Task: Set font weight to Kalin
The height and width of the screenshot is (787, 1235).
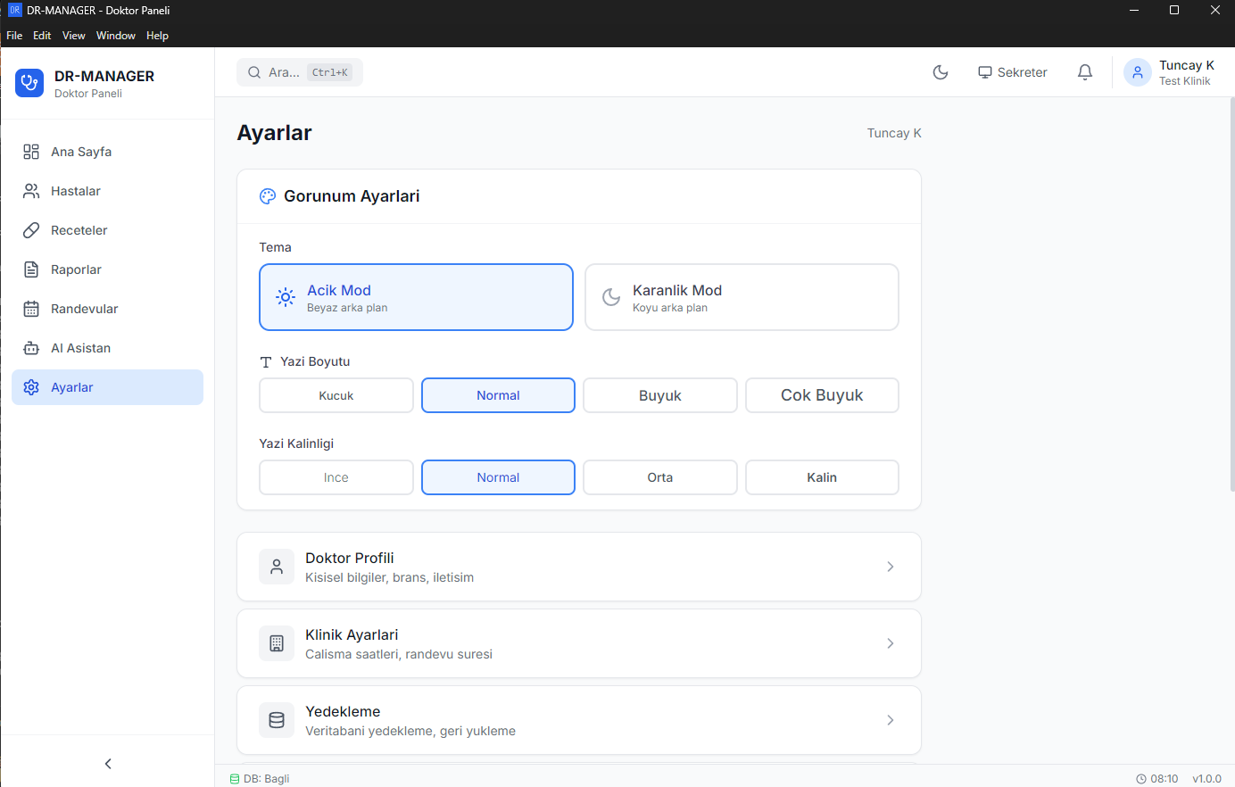Action: (x=822, y=477)
